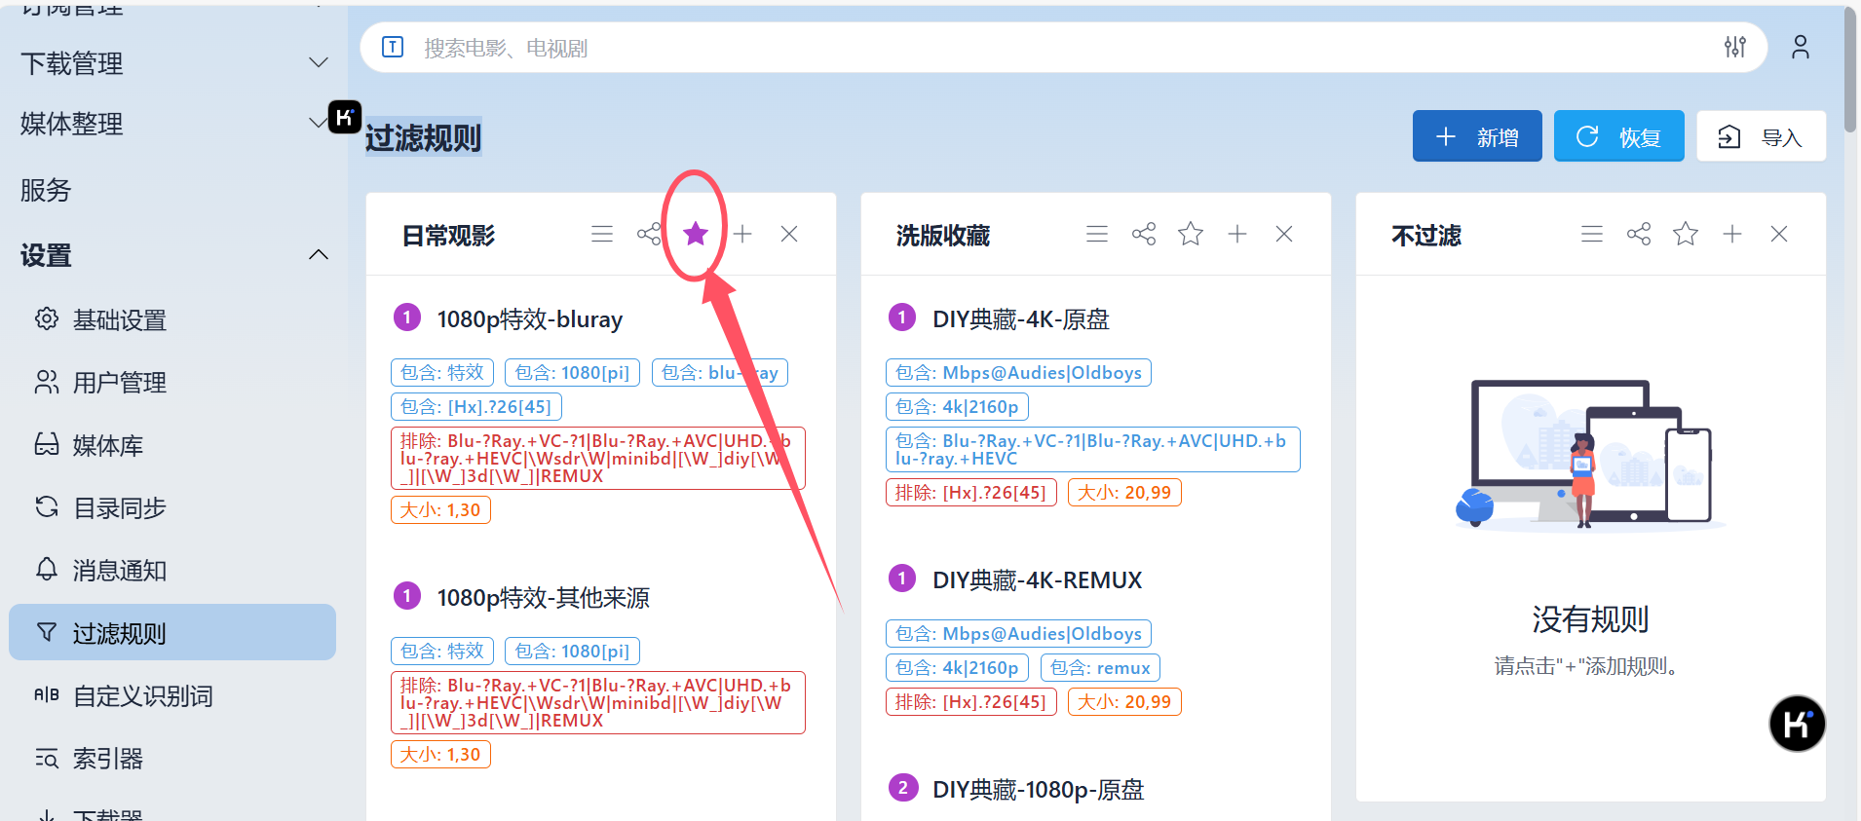The height and width of the screenshot is (821, 1861).
Task: Open search filter options icon
Action: (1735, 47)
